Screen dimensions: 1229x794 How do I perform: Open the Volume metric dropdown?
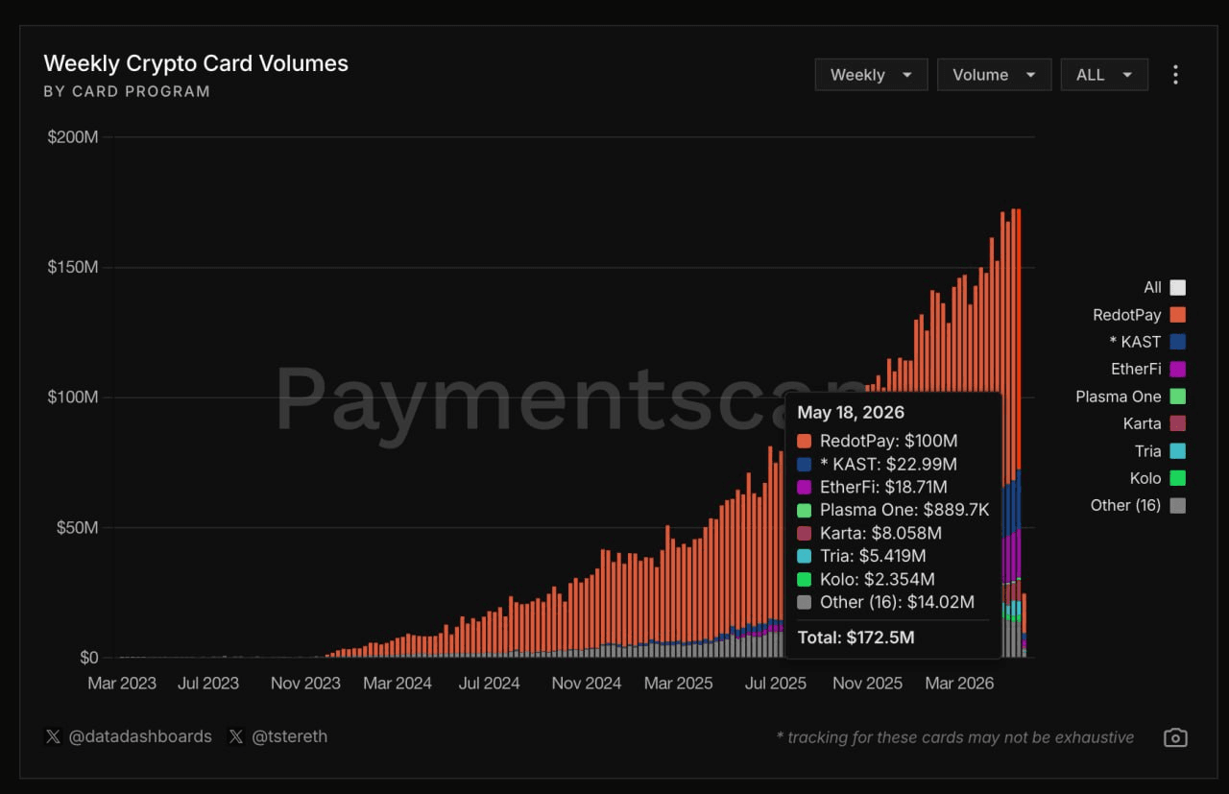(x=994, y=75)
